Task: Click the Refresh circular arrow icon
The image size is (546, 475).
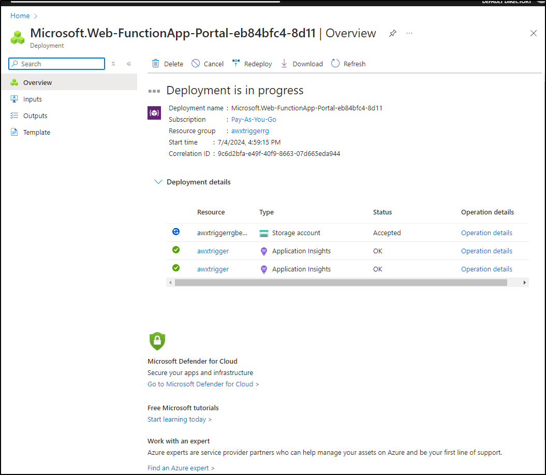Action: pyautogui.click(x=335, y=63)
